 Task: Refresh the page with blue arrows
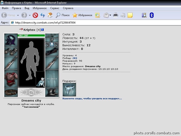(x=43, y=15)
